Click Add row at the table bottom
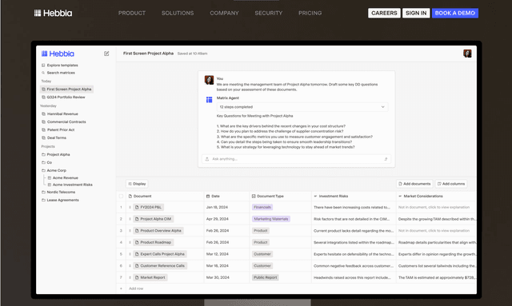The width and height of the screenshot is (512, 306). 136,288
